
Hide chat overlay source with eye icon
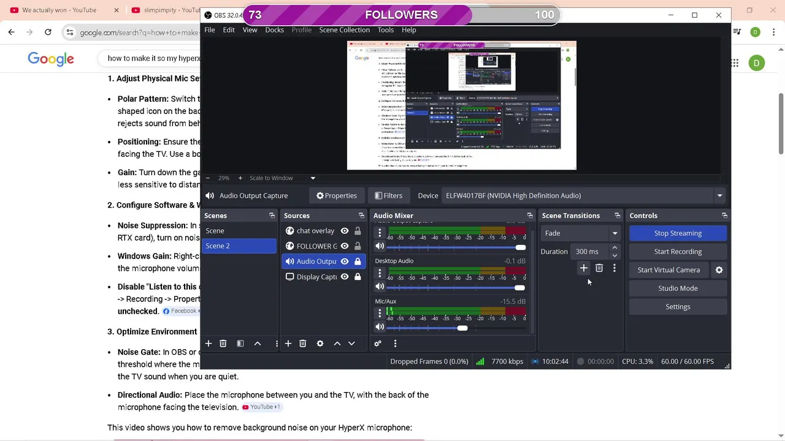[345, 231]
